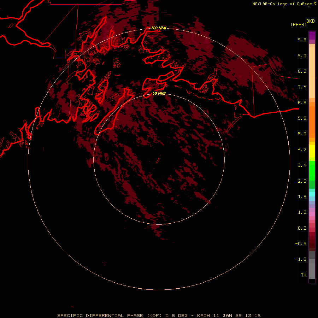Pick the bright green color bar segment
Screen dimensions: 318x318
click(312, 171)
